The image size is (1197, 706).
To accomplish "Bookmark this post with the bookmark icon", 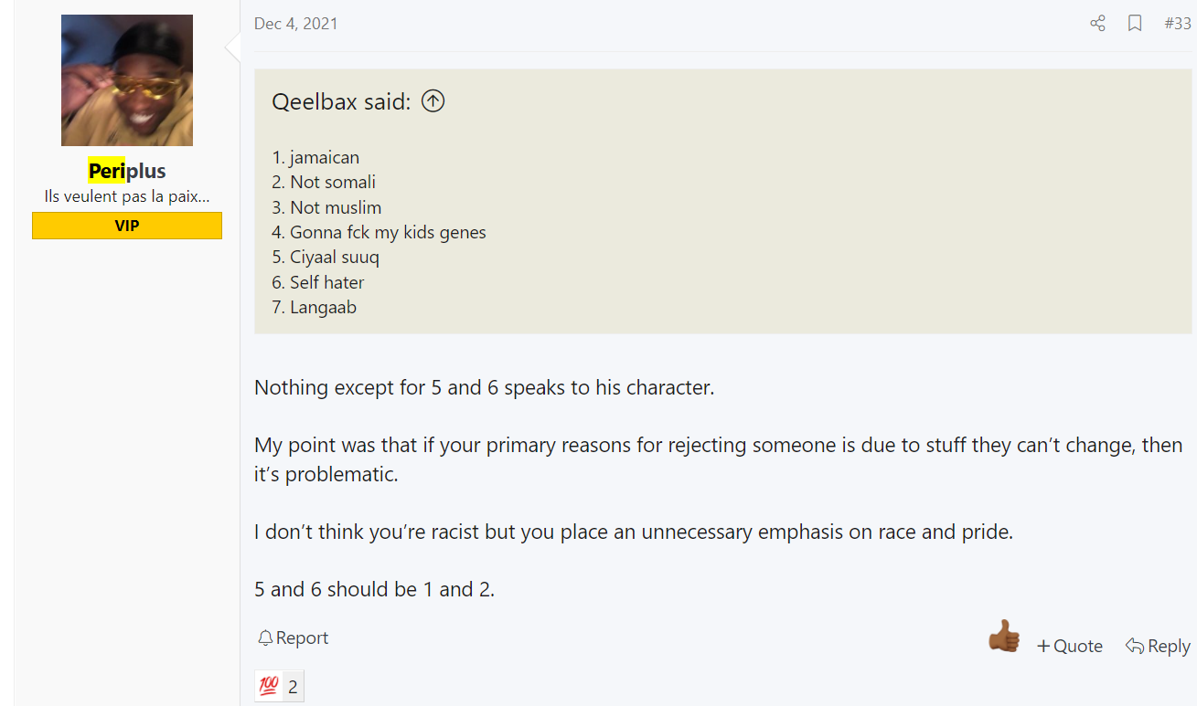I will [1135, 24].
